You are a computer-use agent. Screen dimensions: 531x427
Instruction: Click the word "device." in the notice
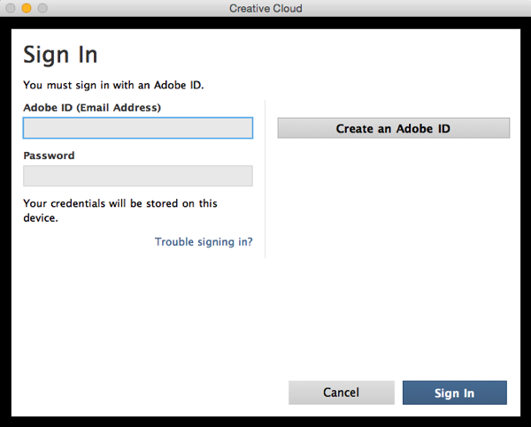(41, 218)
